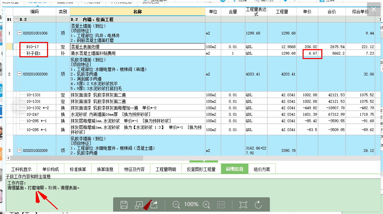Image resolution: width=383 pixels, height=214 pixels.
Task: Click the -83.5 unit price cell
Action: click(x=307, y=130)
